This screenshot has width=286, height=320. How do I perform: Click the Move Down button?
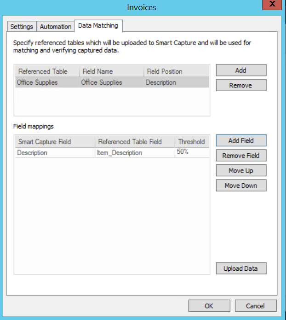point(241,185)
